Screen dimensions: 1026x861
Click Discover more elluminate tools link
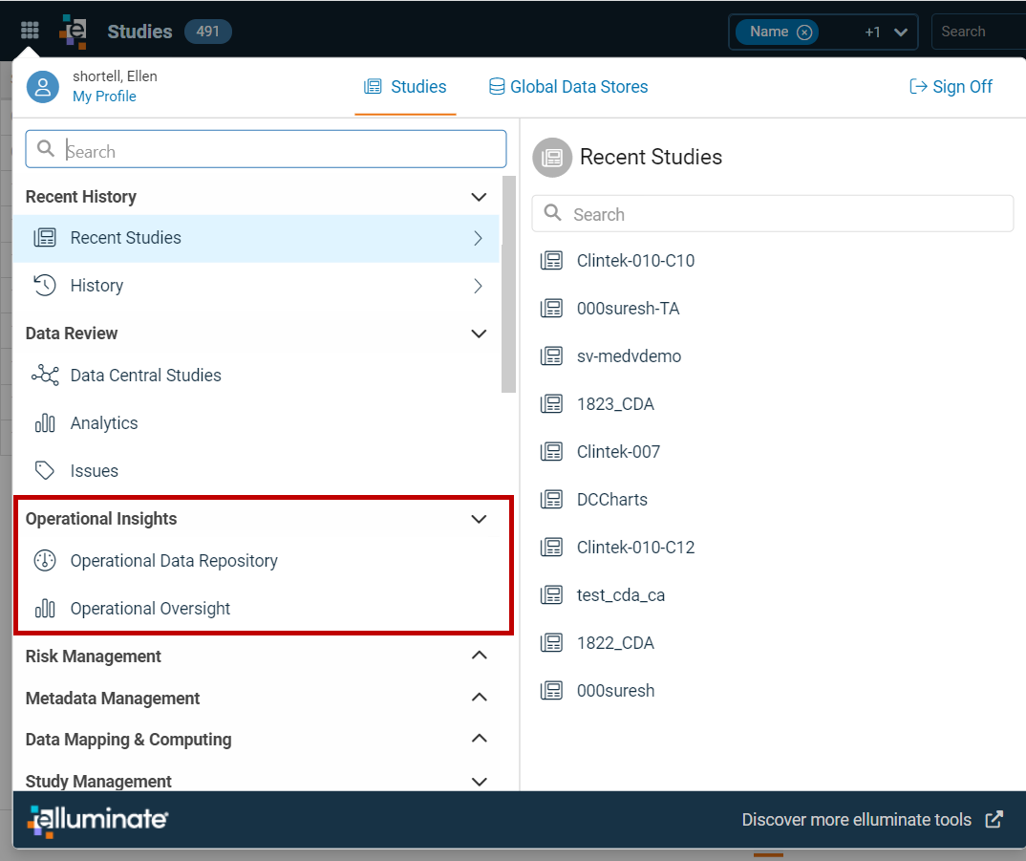click(857, 820)
